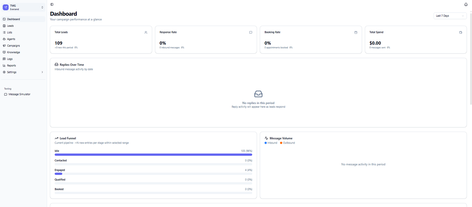Click the Total Leads people icon
The width and height of the screenshot is (472, 207).
pos(146,32)
